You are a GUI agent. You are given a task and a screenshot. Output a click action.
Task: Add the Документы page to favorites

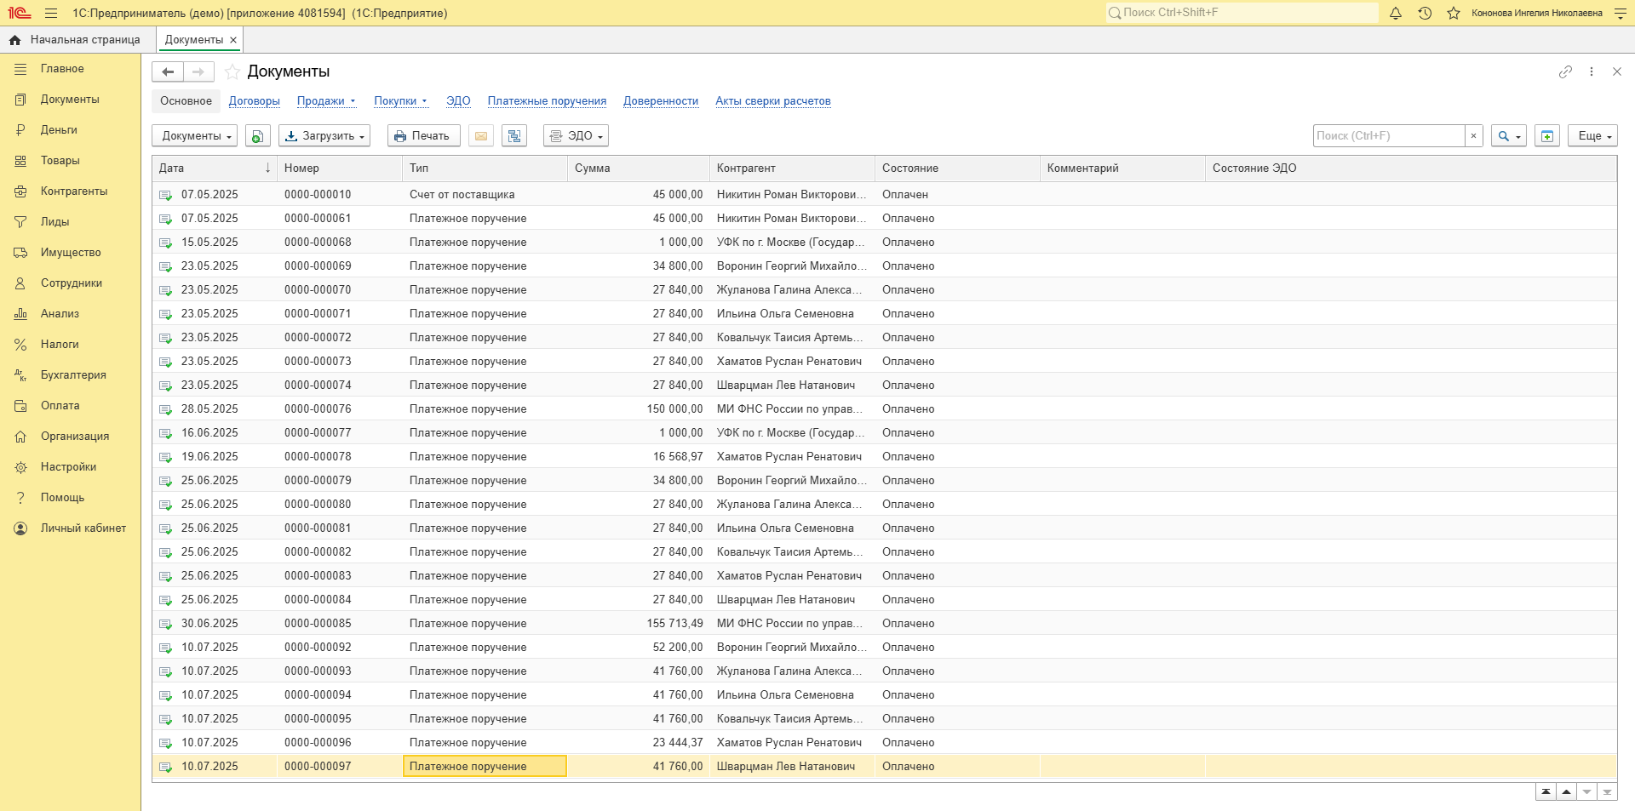[232, 71]
